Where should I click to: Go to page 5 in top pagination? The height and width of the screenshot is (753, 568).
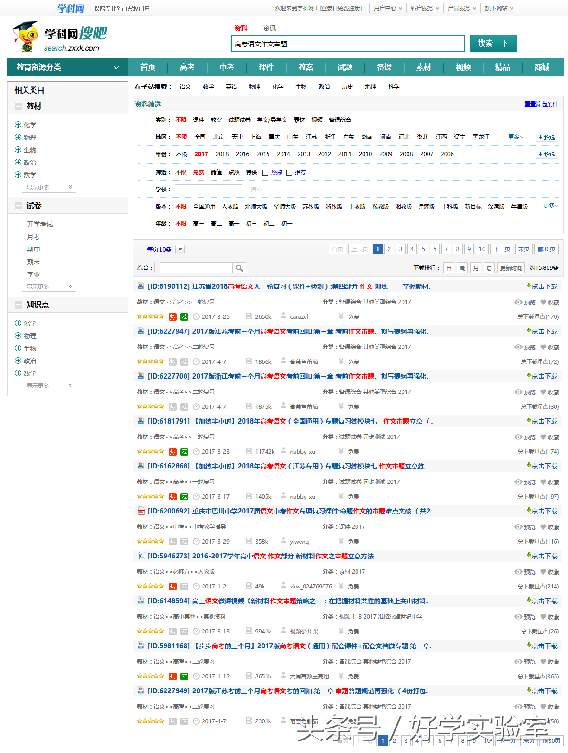[x=423, y=249]
